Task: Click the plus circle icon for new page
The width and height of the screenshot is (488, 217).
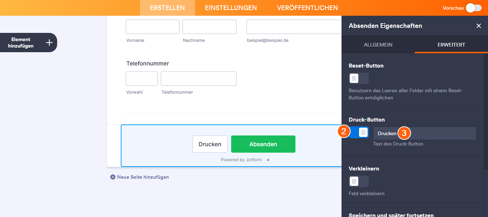Action: point(113,177)
